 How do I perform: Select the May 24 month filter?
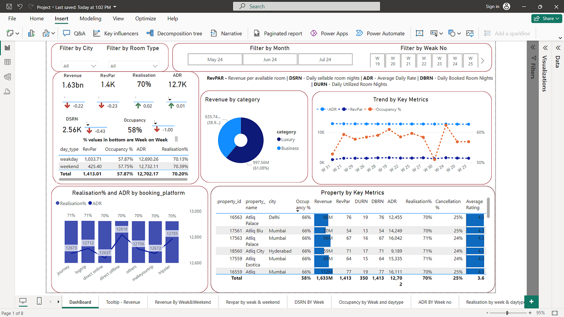tap(215, 59)
